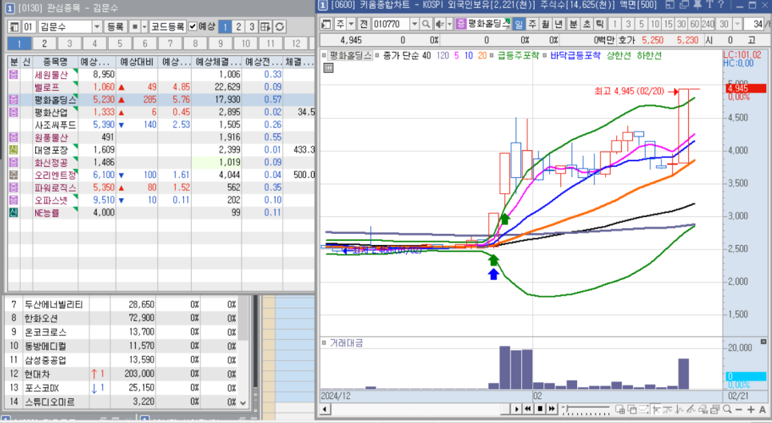Image resolution: width=772 pixels, height=423 pixels.
Task: Click the overlapping windows icon in bottom toolbar
Action: [631, 409]
